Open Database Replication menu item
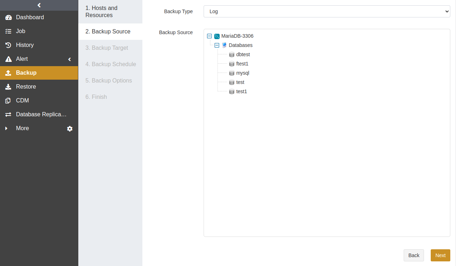The height and width of the screenshot is (266, 456). pos(39,115)
